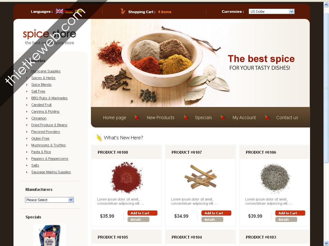Click the page vertical scrollbar thumb
The width and height of the screenshot is (329, 246).
(326, 88)
